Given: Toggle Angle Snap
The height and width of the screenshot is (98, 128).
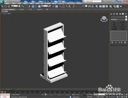Looking at the screenshot, I should tap(63, 6).
